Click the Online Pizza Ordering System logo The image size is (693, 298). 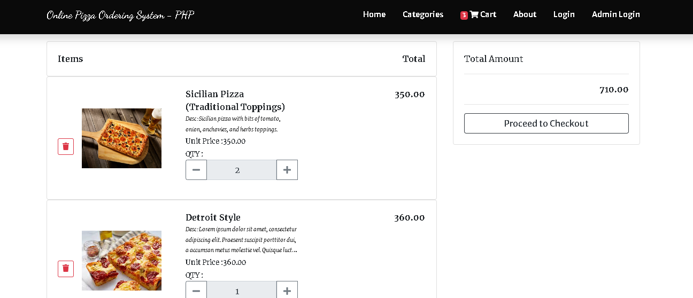(120, 15)
